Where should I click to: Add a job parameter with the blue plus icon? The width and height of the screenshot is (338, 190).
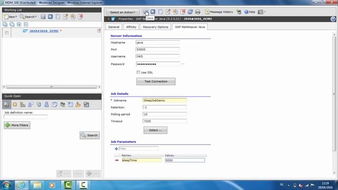point(116,149)
